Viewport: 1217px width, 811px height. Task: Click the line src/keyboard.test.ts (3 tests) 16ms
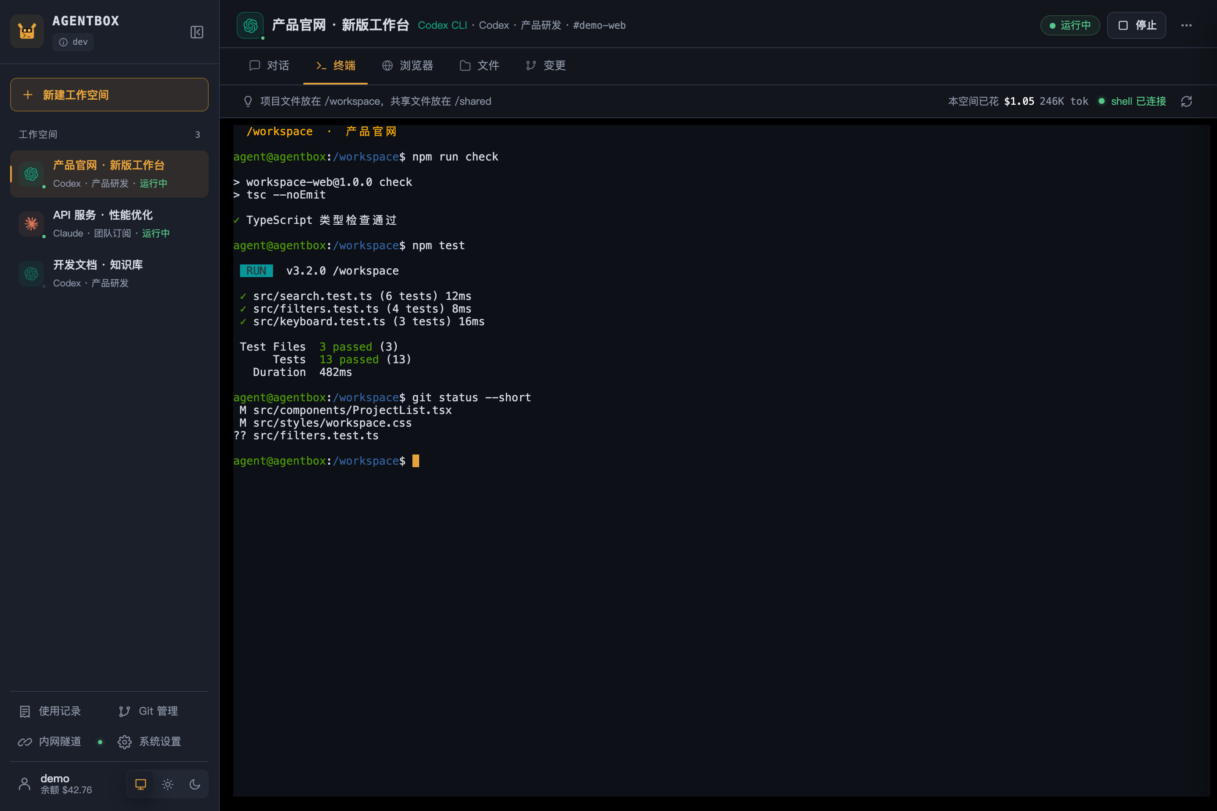362,322
